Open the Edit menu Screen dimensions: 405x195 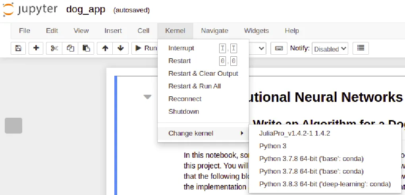(x=52, y=31)
